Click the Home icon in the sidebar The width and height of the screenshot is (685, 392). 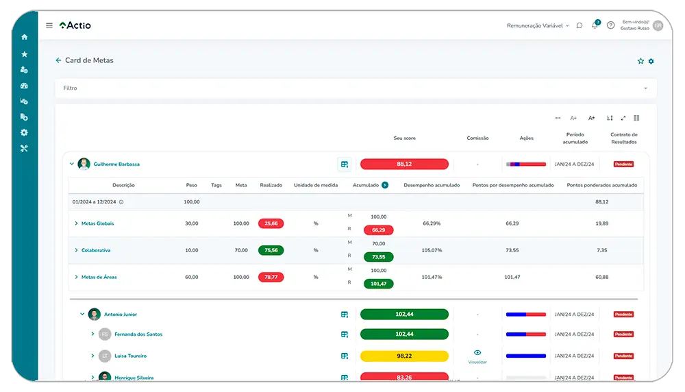tap(25, 37)
